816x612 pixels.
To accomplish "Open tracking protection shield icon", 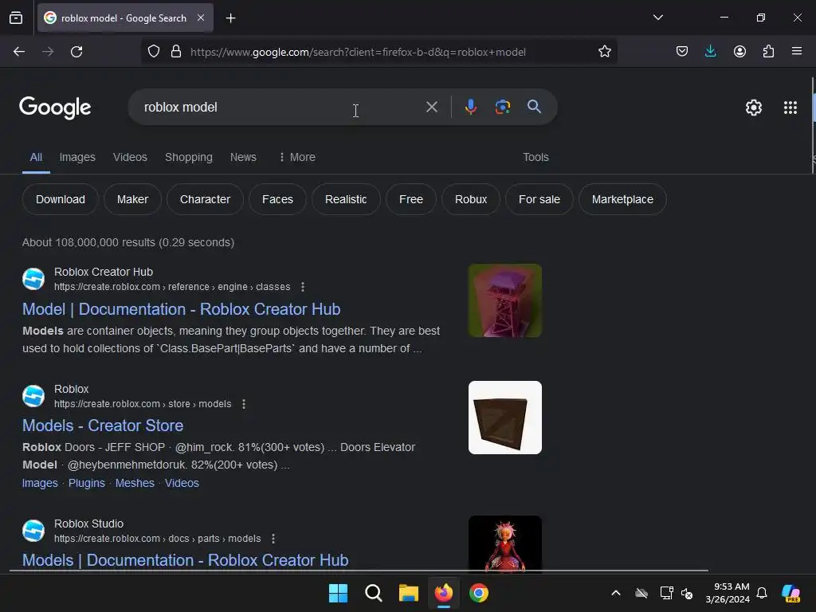I will tap(154, 52).
